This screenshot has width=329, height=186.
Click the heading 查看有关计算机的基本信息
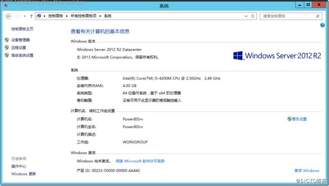[100, 31]
